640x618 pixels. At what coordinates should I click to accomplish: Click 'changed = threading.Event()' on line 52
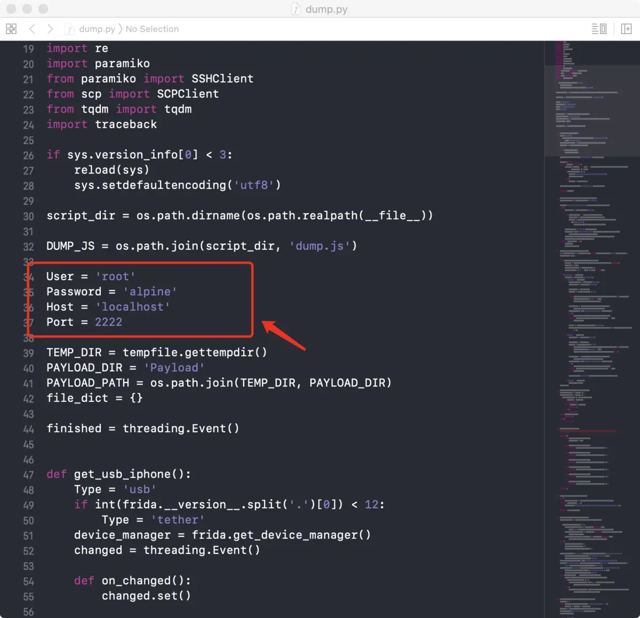[167, 550]
